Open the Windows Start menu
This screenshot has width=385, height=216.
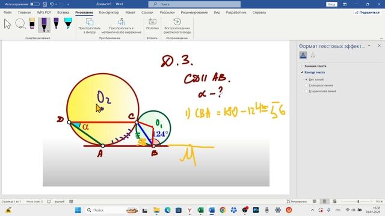pyautogui.click(x=78, y=210)
